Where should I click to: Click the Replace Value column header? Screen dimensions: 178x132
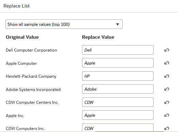pyautogui.click(x=98, y=37)
